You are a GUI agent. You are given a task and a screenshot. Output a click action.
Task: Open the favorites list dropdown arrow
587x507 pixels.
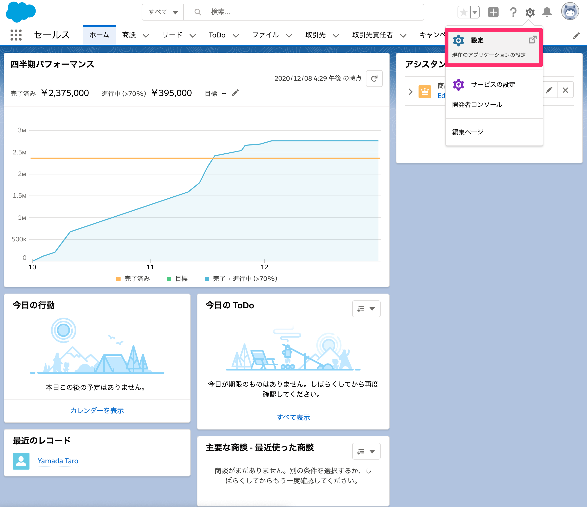475,12
